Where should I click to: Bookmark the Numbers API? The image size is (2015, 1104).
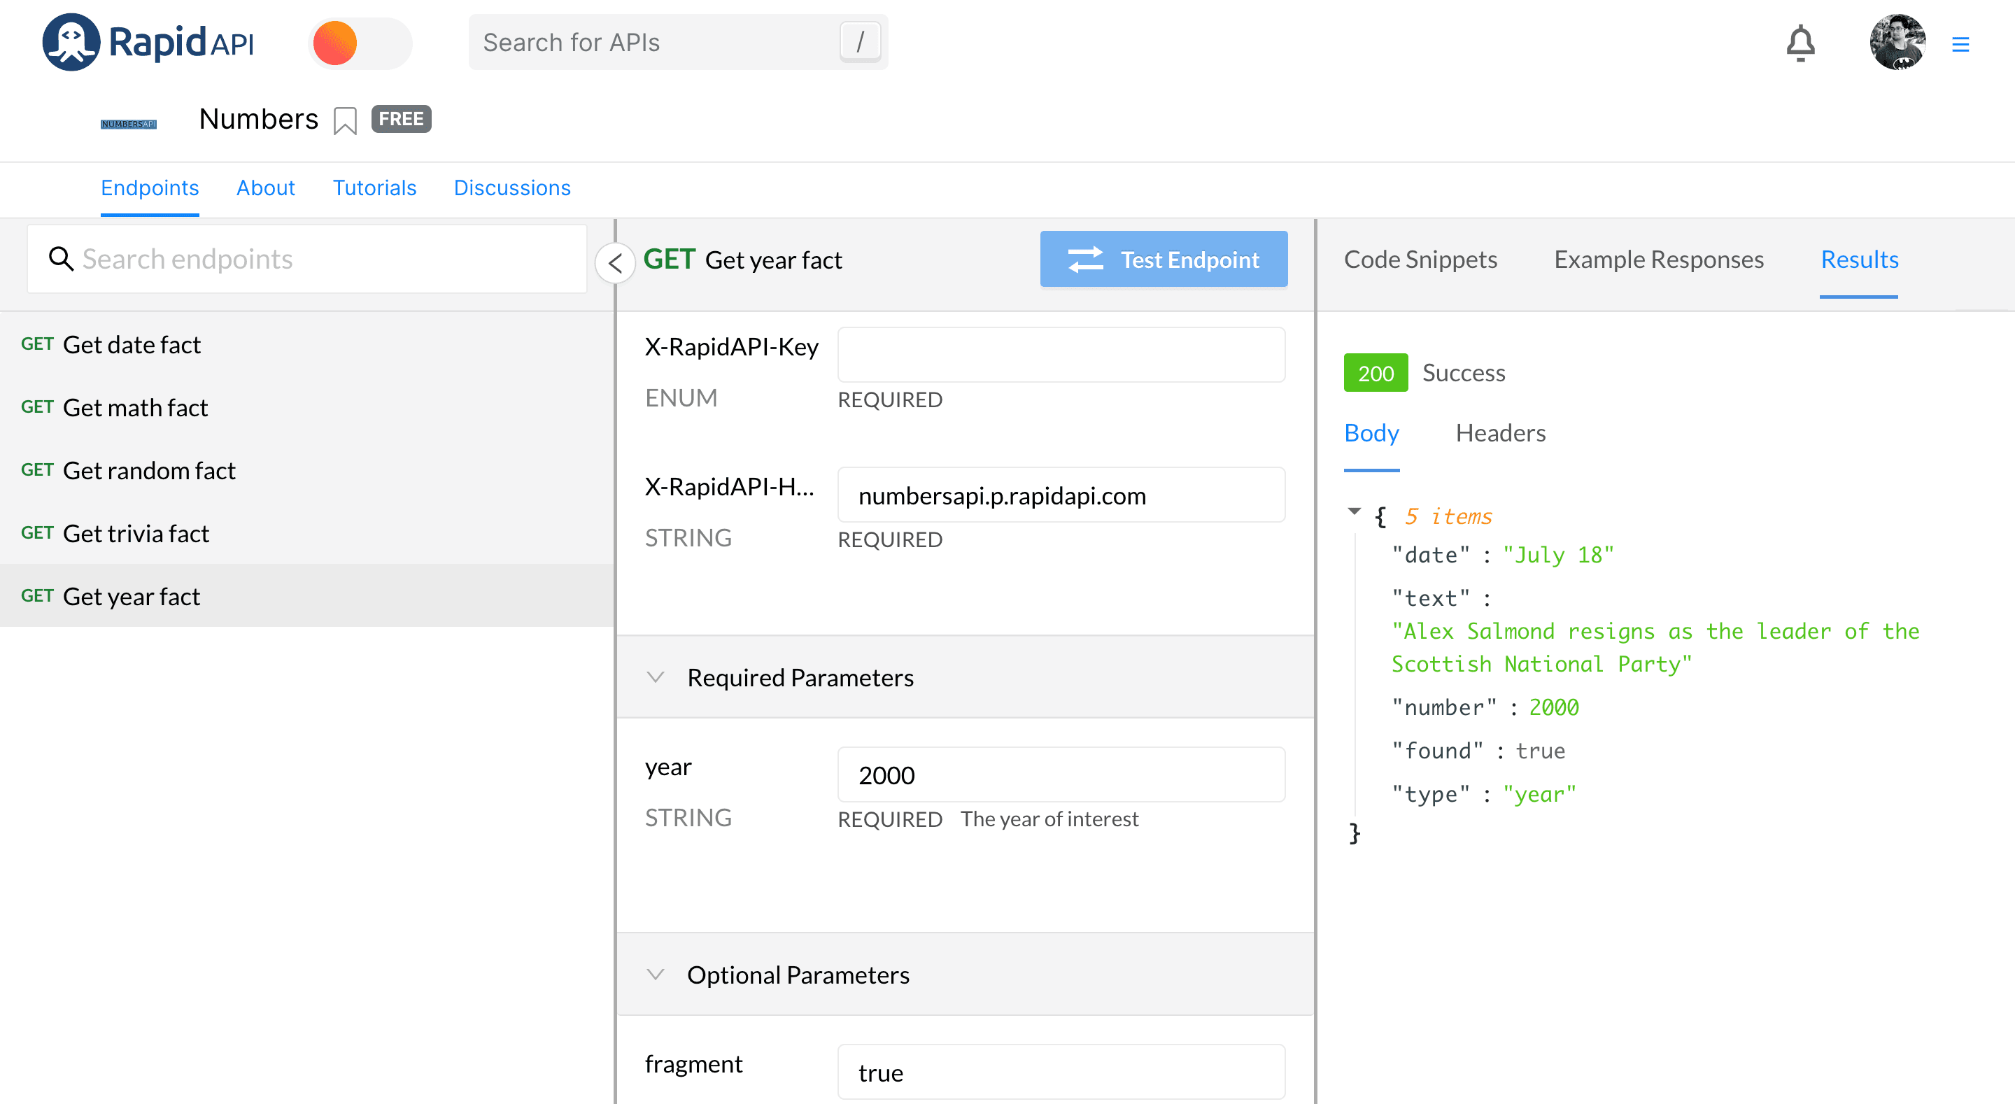[345, 120]
